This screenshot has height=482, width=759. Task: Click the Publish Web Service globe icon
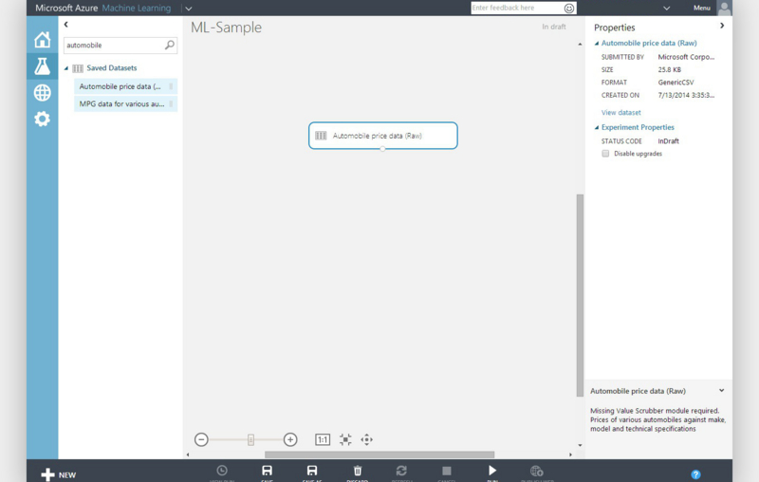pos(536,471)
